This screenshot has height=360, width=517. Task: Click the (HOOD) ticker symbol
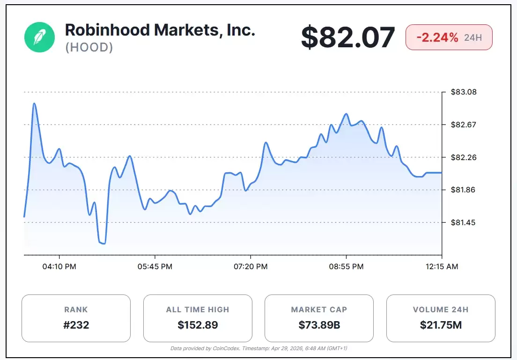click(89, 47)
